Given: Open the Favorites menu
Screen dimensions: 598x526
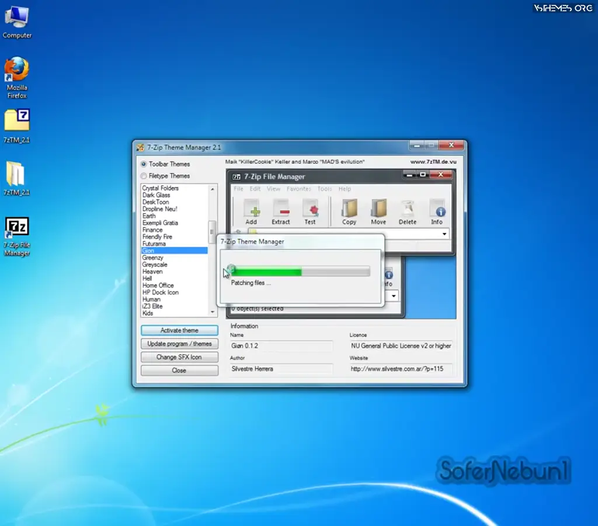Looking at the screenshot, I should 299,189.
